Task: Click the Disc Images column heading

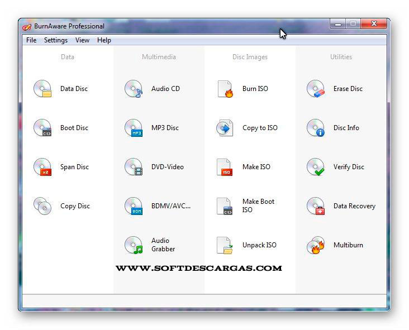Action: tap(250, 57)
